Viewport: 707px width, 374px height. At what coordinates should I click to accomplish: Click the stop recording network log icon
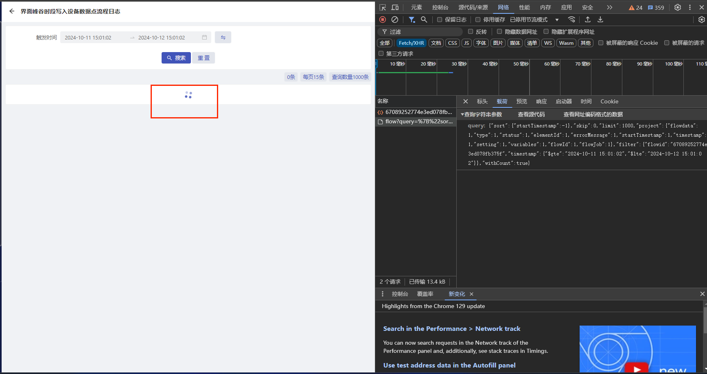[383, 20]
